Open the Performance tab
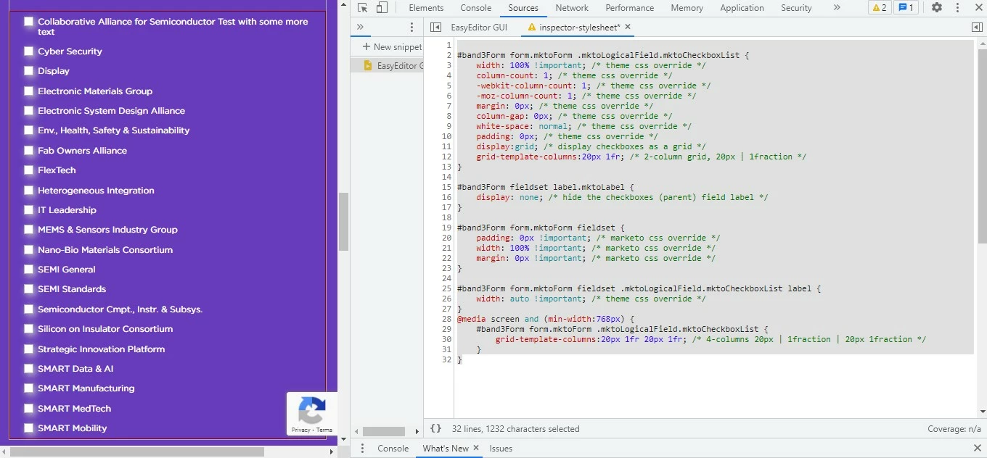The image size is (987, 458). [x=630, y=8]
